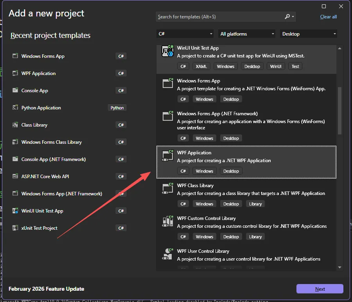Click the search magnifier icon in template search
352x302 pixels.
(287, 17)
